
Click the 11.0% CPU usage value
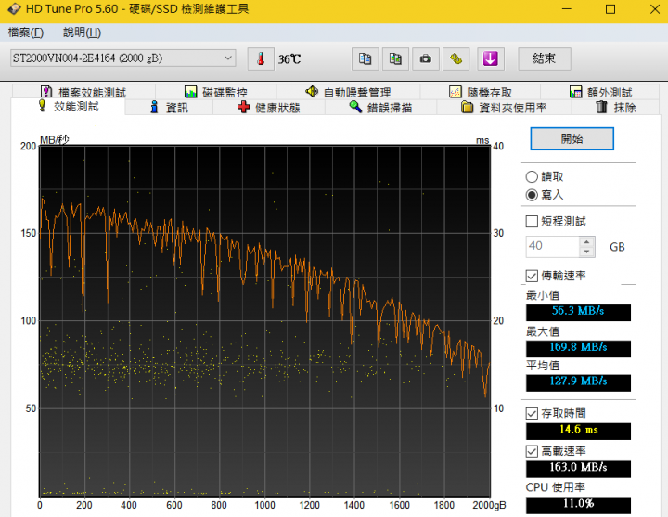point(578,505)
